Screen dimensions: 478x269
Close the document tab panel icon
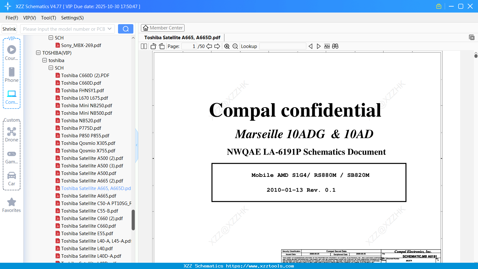[x=472, y=37]
